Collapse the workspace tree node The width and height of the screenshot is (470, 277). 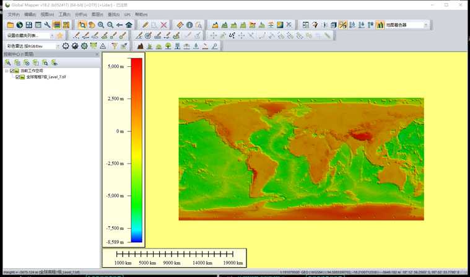(7, 71)
